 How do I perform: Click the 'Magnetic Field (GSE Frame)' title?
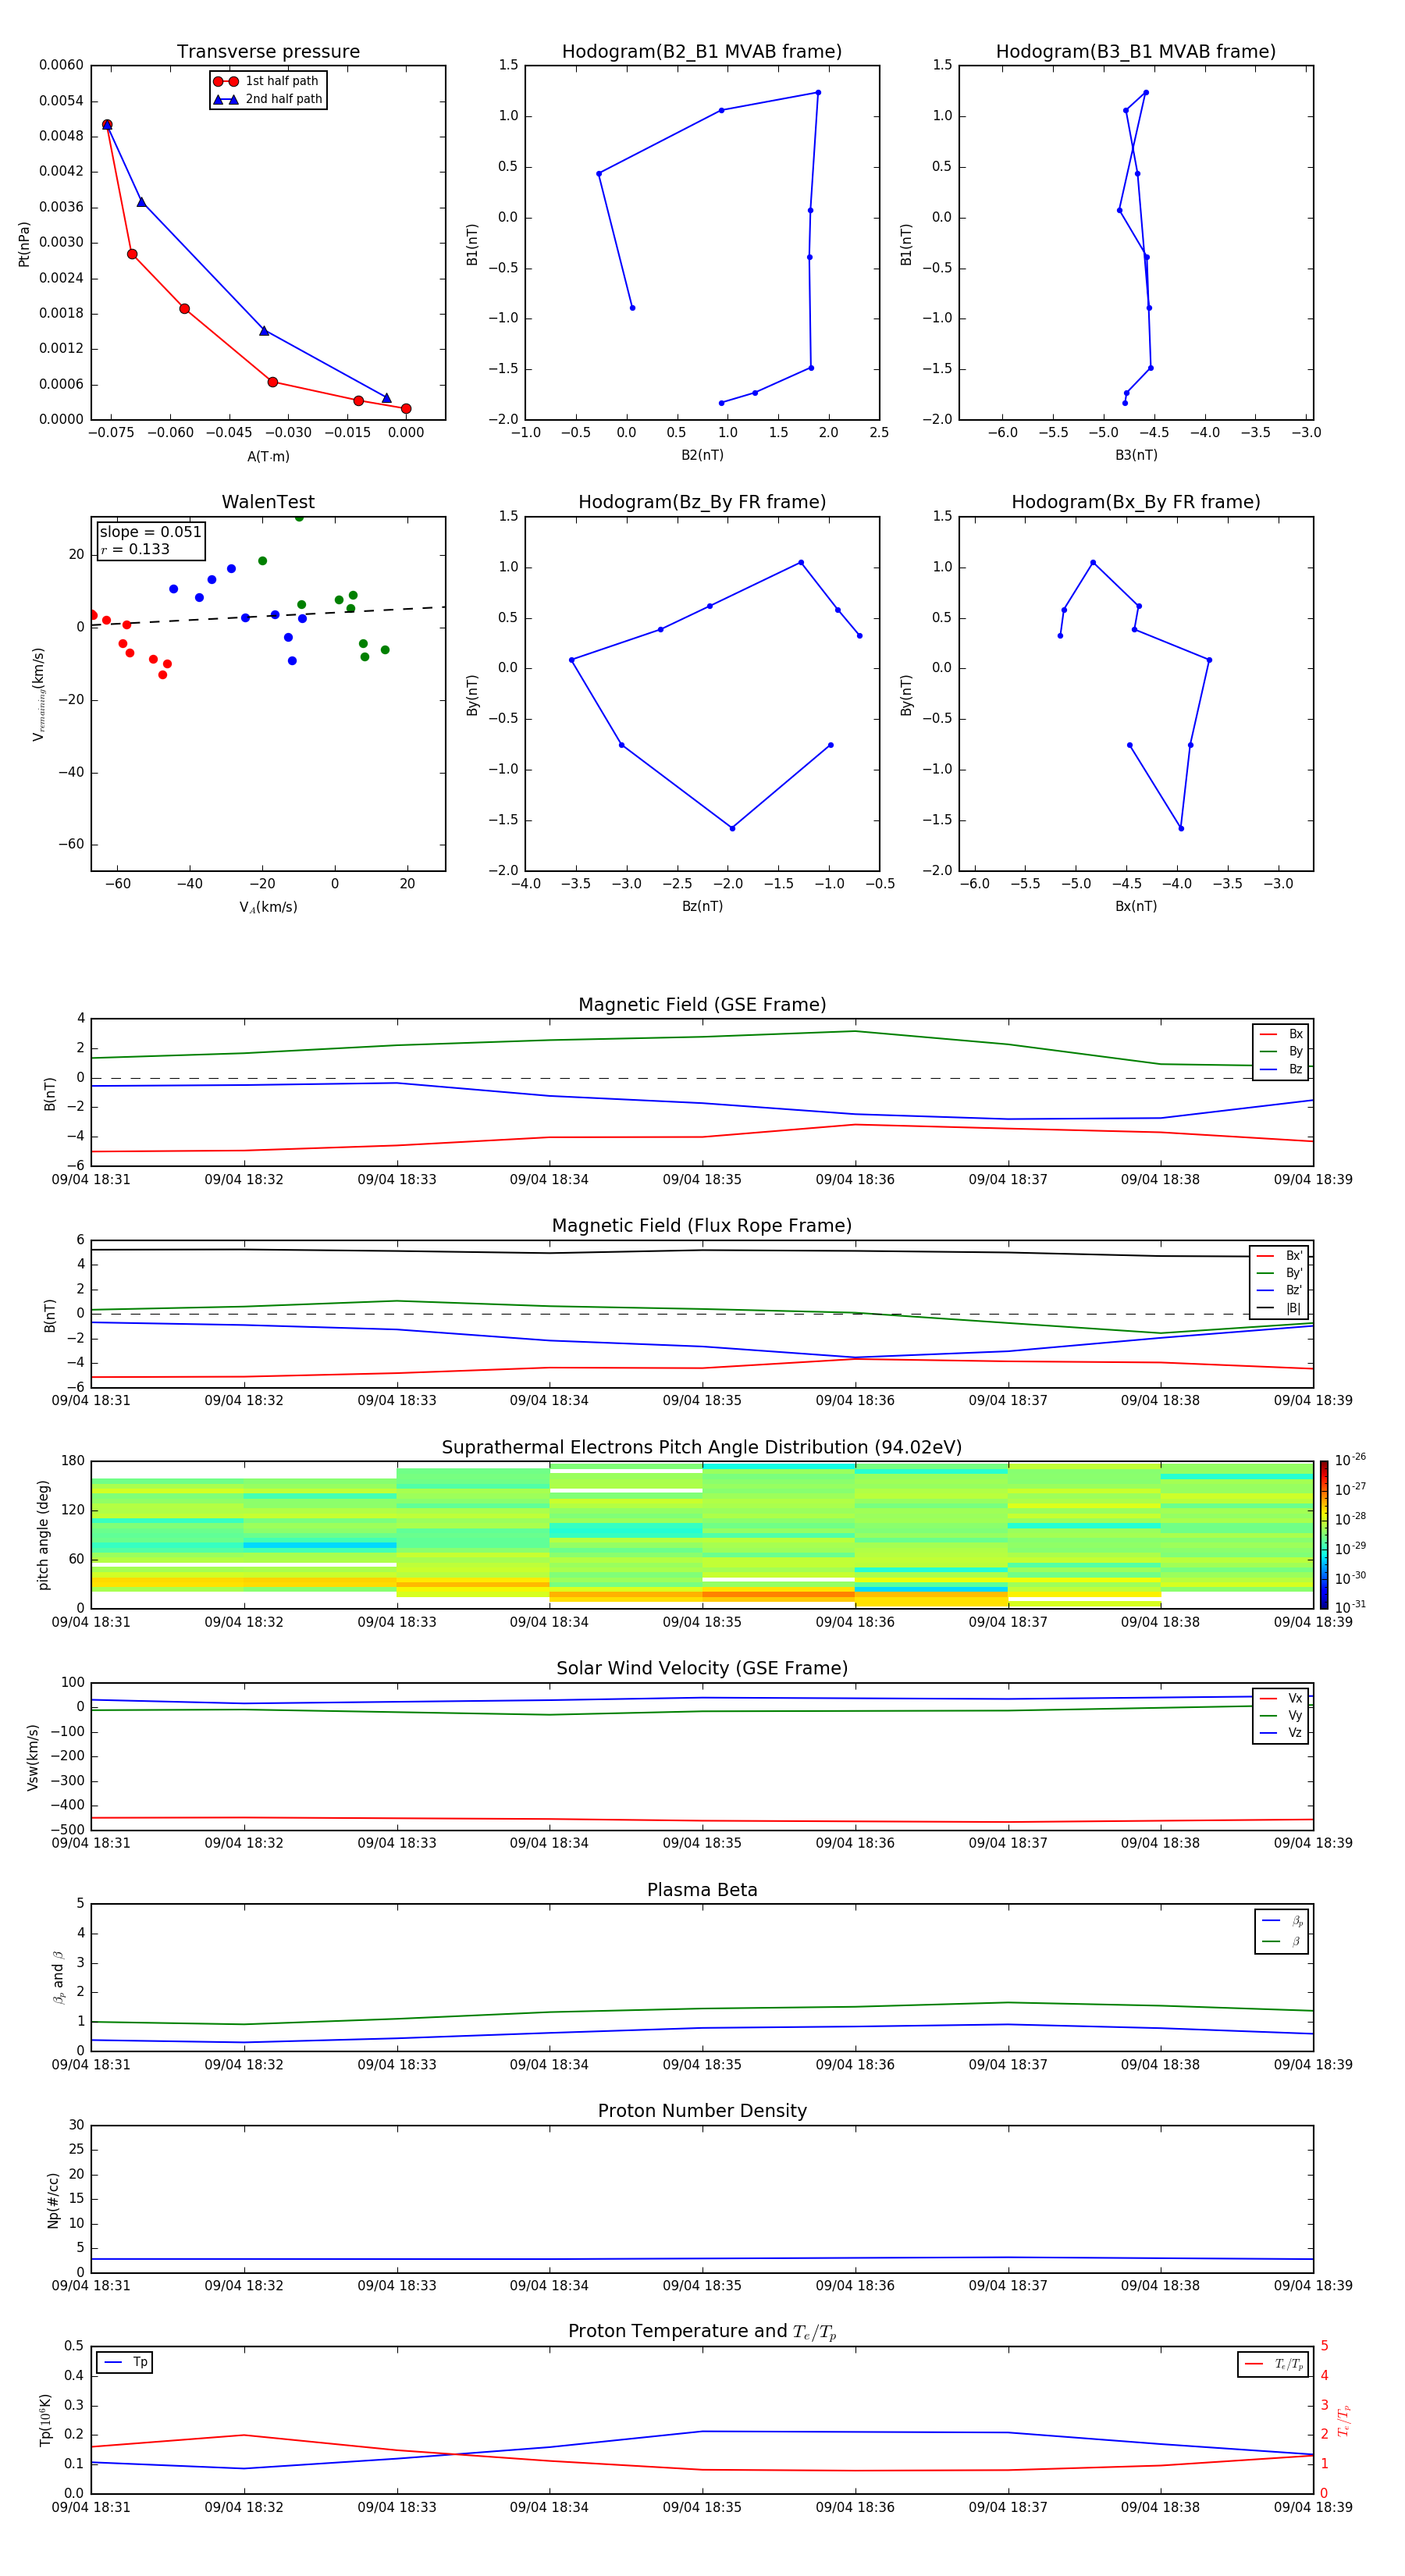tap(702, 1005)
